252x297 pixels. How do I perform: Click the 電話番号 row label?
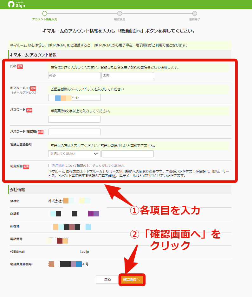pyautogui.click(x=16, y=239)
